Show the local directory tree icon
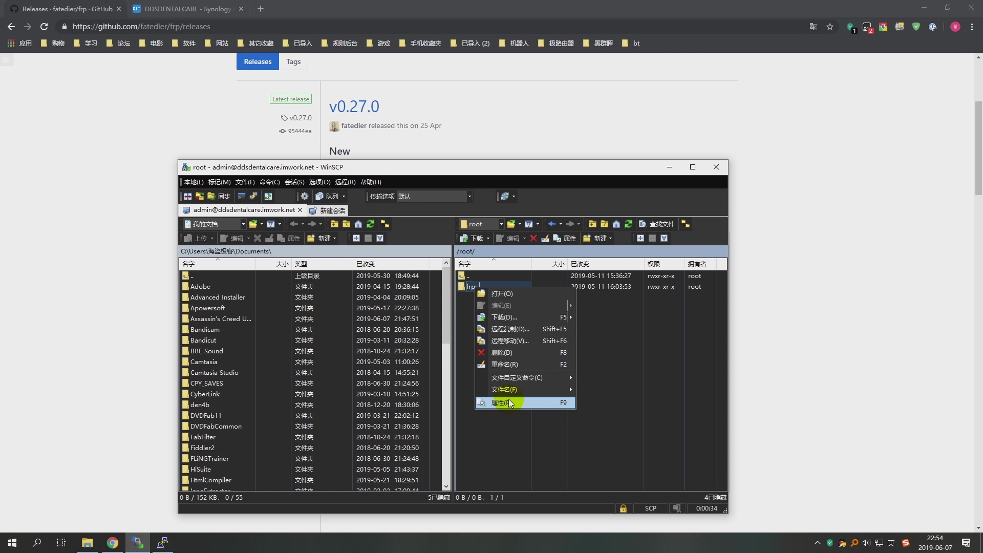The image size is (983, 553). [385, 224]
